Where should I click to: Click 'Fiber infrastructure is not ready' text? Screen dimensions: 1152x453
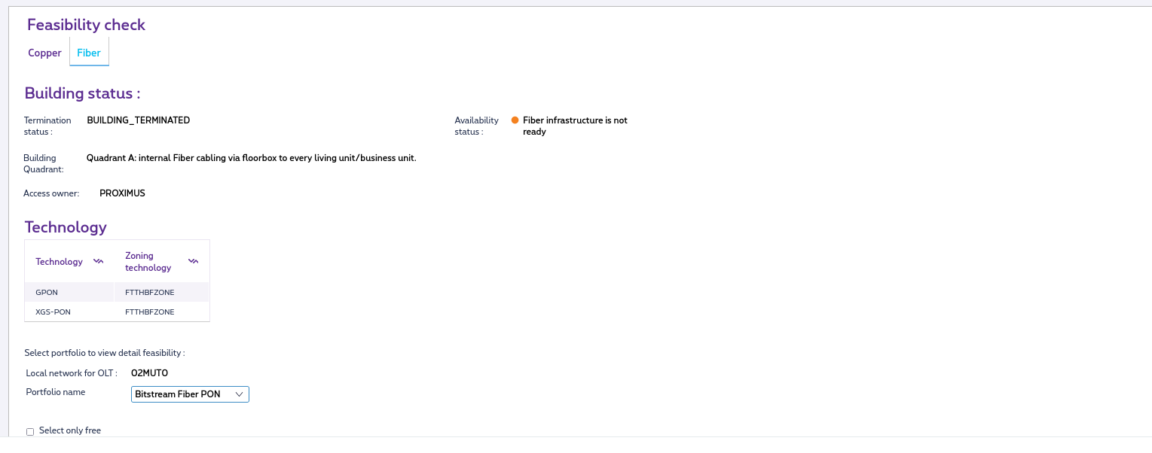[x=575, y=126]
